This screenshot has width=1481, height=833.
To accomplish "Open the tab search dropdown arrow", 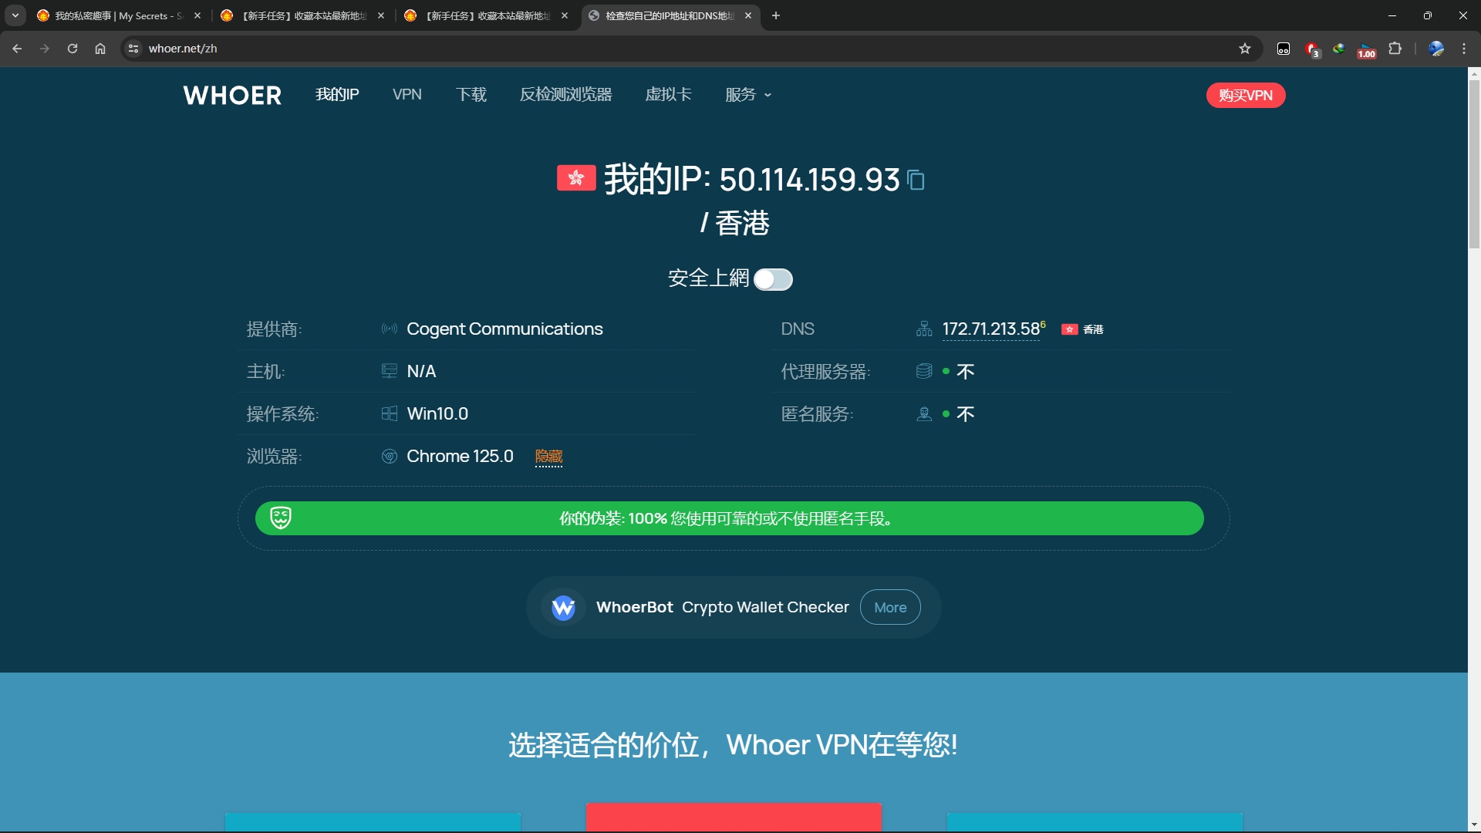I will pyautogui.click(x=15, y=15).
